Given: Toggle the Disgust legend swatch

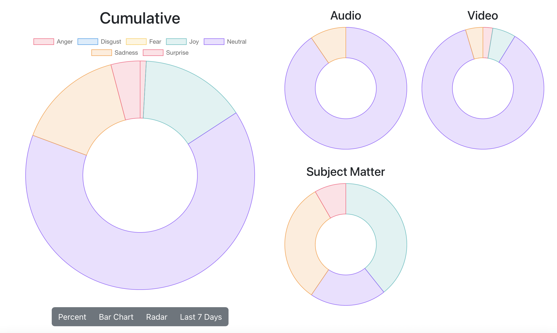Looking at the screenshot, I should point(88,42).
